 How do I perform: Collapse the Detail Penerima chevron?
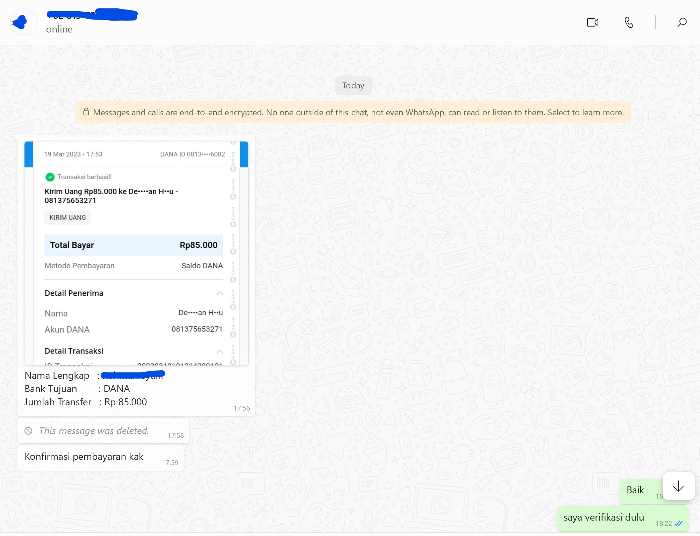point(219,293)
